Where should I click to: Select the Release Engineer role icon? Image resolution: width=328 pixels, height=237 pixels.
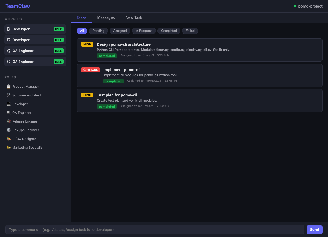pos(8,121)
